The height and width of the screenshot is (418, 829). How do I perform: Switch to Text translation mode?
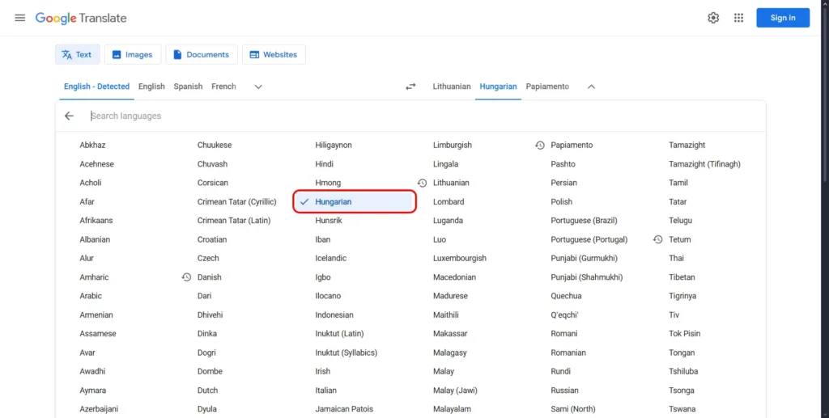pos(77,54)
